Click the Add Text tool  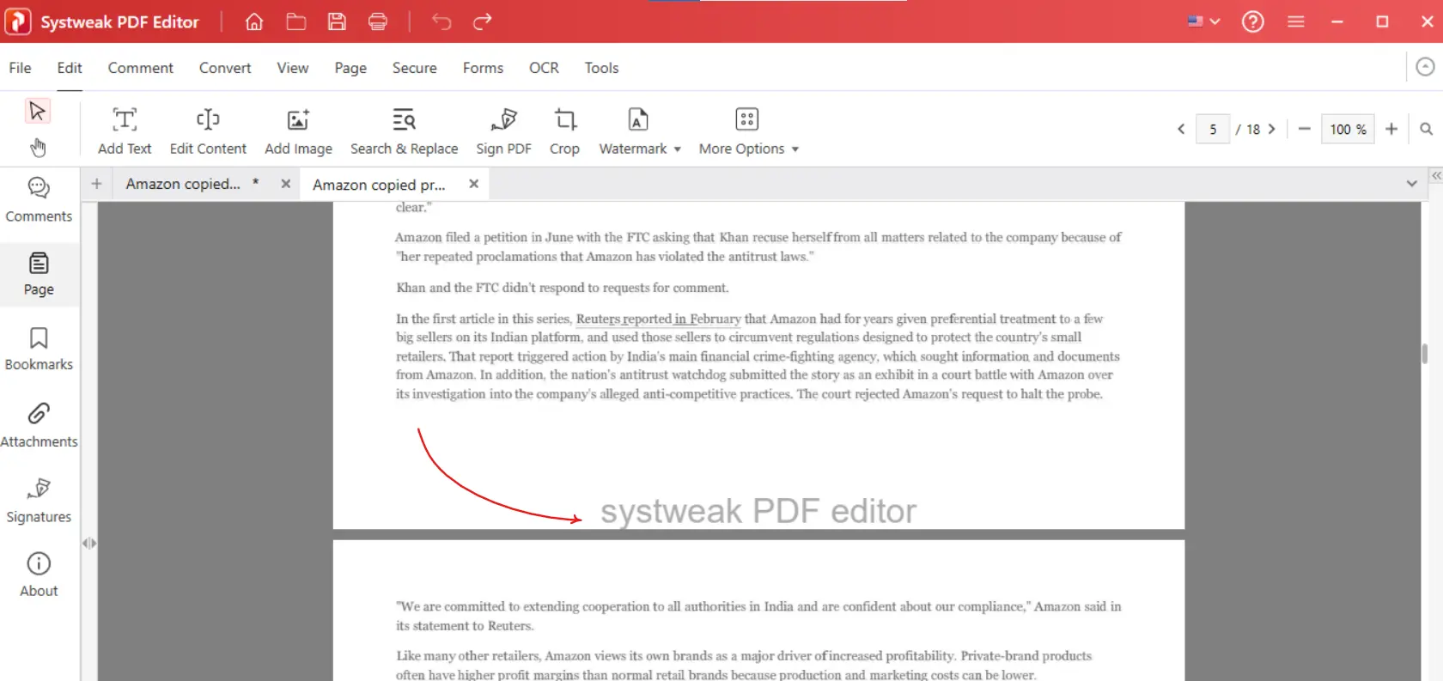coord(125,131)
